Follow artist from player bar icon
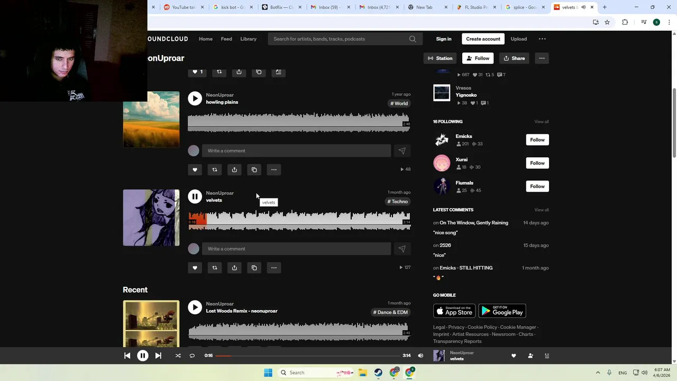The height and width of the screenshot is (381, 677). pyautogui.click(x=530, y=356)
